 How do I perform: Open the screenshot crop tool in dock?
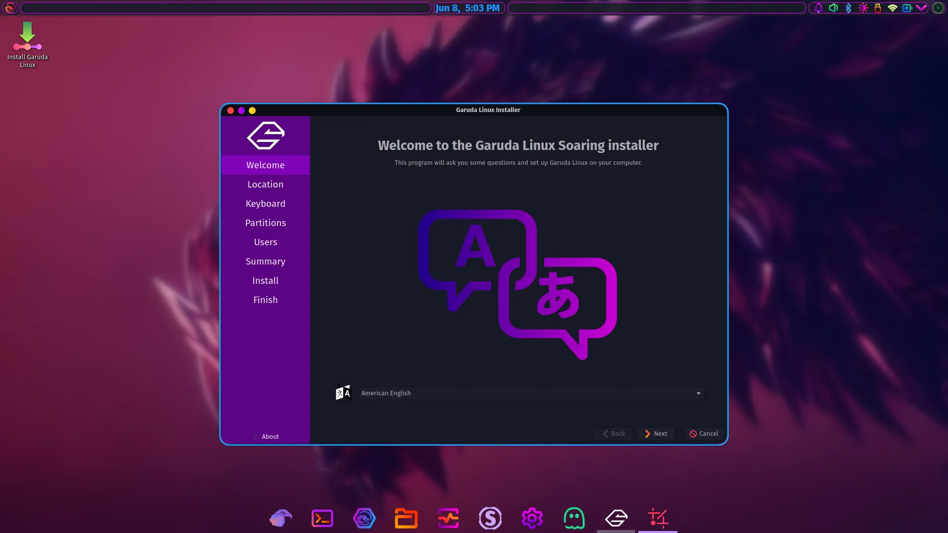658,518
